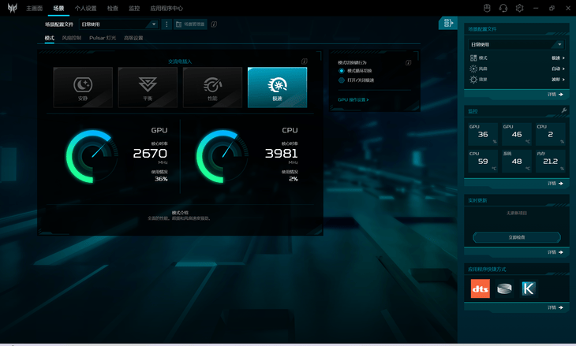Viewport: 576px width, 346px height.
Task: Open the sidebar 日常使用 profile dropdown
Action: (x=516, y=44)
